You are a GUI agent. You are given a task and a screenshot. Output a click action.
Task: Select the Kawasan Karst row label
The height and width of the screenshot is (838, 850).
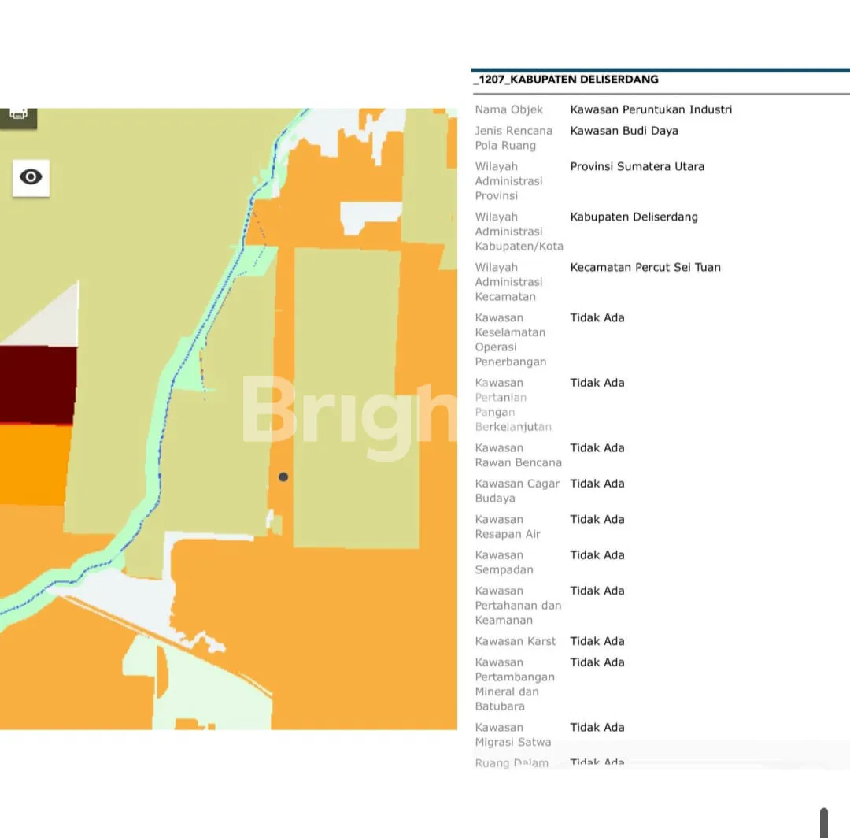point(515,641)
